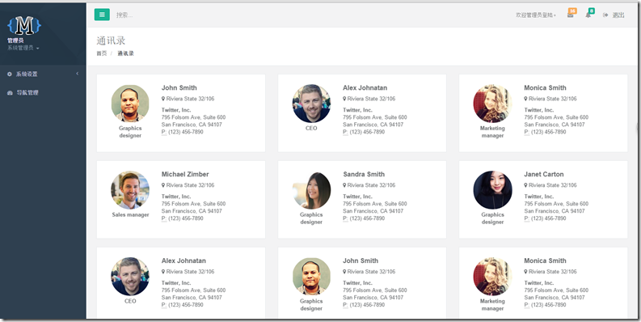Viewport: 641px width, 322px height.
Task: Click the 退出 logout icon
Action: [x=605, y=15]
